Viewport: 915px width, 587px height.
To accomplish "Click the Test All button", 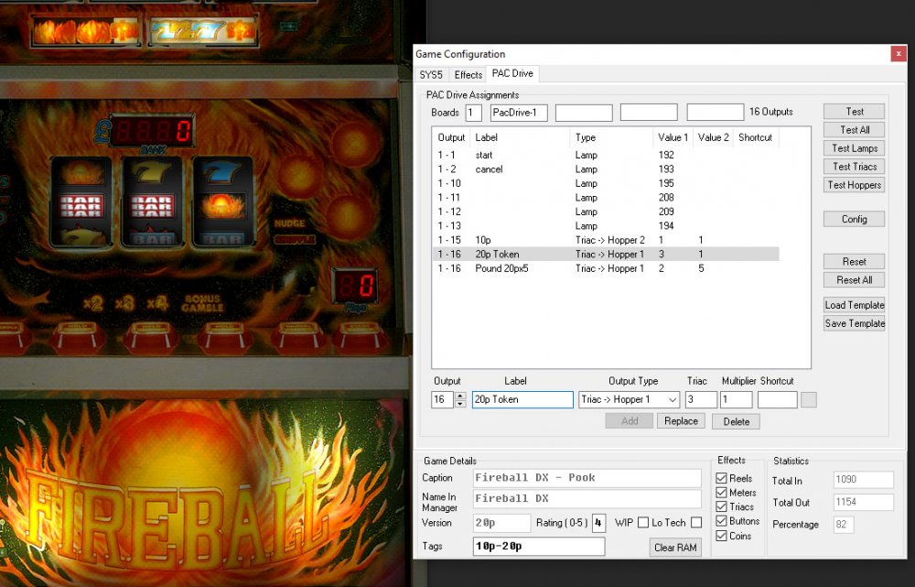I will coord(855,130).
